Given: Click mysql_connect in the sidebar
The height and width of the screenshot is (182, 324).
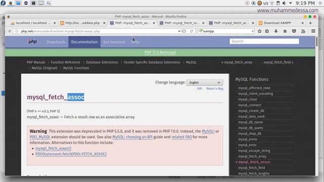Looking at the screenshot, I should [x=250, y=105].
